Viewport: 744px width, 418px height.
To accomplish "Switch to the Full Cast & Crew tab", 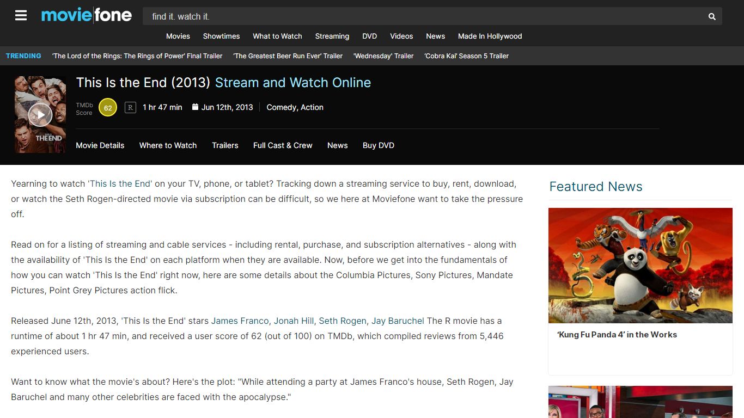I will coord(283,145).
